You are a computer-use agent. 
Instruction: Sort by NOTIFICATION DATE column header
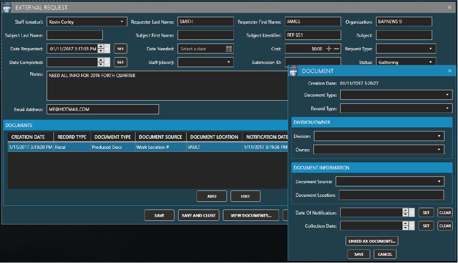tap(265, 137)
